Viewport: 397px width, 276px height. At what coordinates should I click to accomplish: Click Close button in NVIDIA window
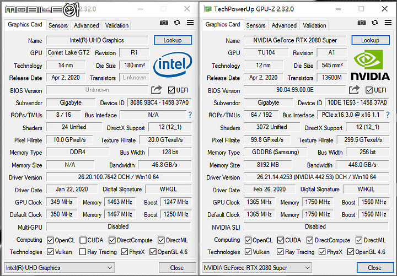[x=375, y=268]
